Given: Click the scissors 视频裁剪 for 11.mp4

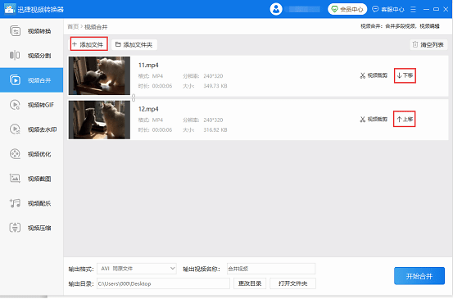Looking at the screenshot, I should (x=374, y=75).
